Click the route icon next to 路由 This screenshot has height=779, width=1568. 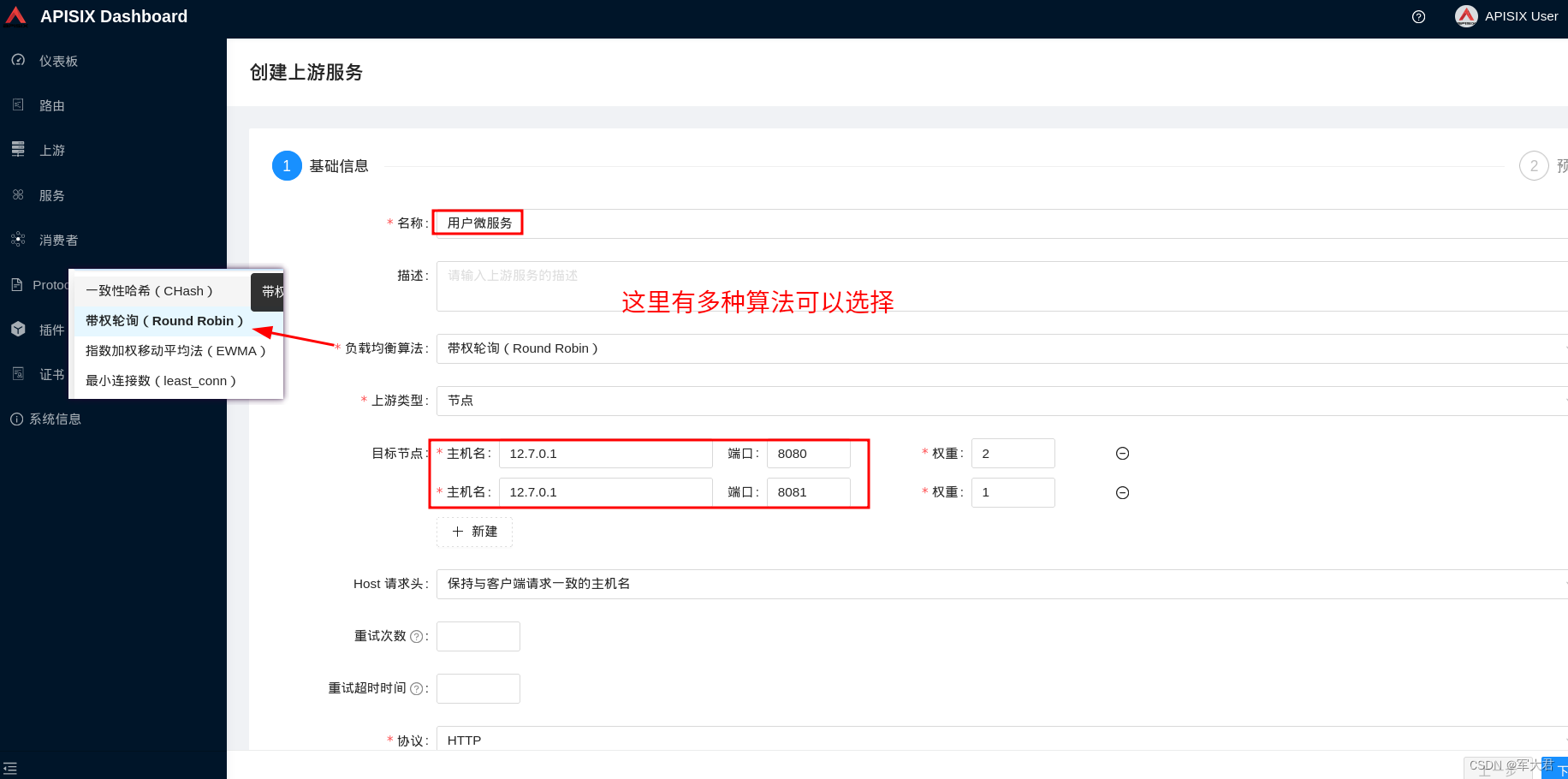coord(18,104)
